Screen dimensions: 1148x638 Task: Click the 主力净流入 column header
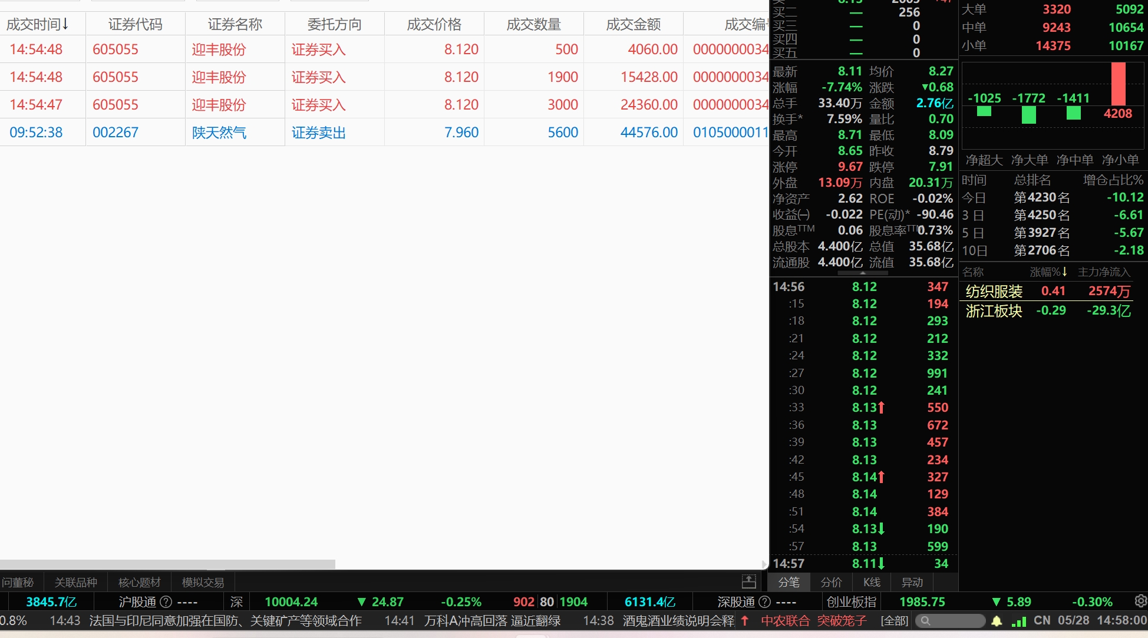point(1104,272)
